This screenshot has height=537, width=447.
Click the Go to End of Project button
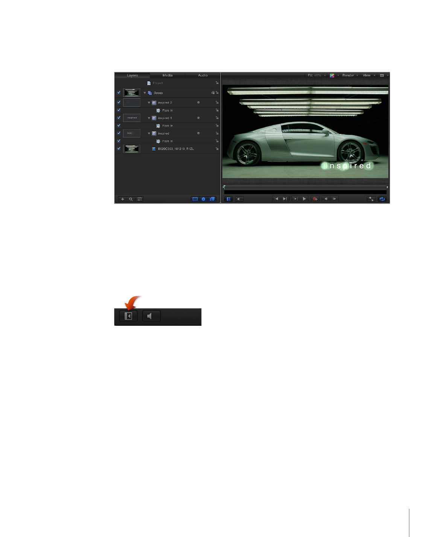285,199
